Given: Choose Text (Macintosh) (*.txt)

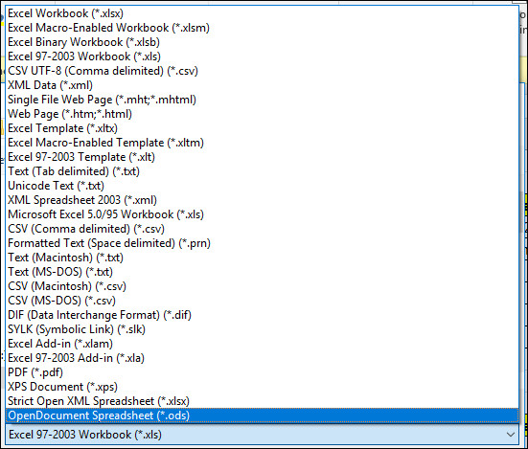Looking at the screenshot, I should coord(262,258).
